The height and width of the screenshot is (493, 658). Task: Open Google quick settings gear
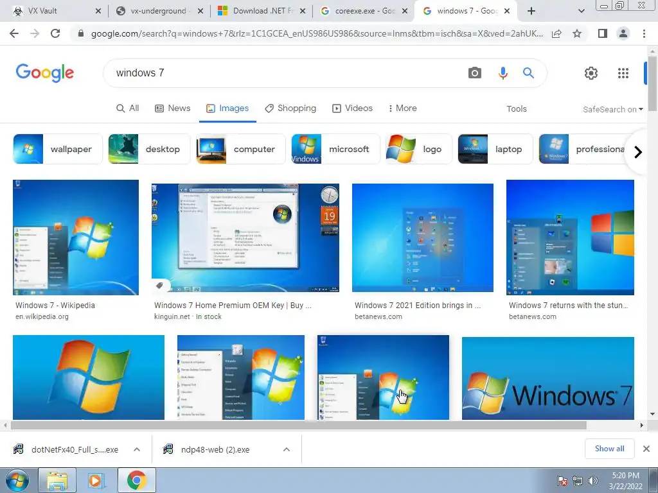click(x=591, y=73)
